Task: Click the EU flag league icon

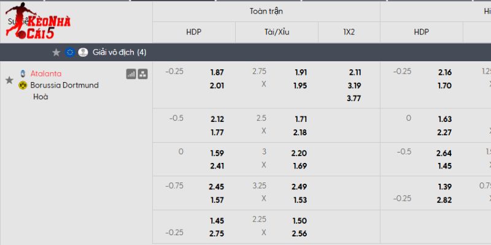Action: coord(70,53)
